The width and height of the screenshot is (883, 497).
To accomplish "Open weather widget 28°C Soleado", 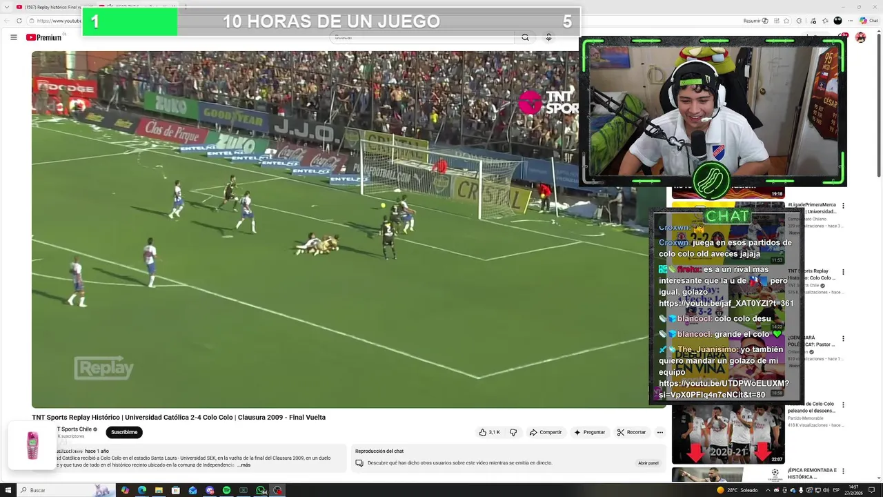I will [737, 490].
